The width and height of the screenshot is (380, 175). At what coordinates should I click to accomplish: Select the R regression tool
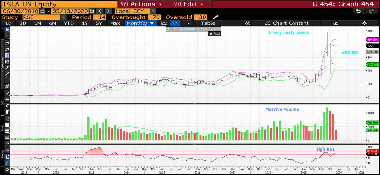pos(7,61)
